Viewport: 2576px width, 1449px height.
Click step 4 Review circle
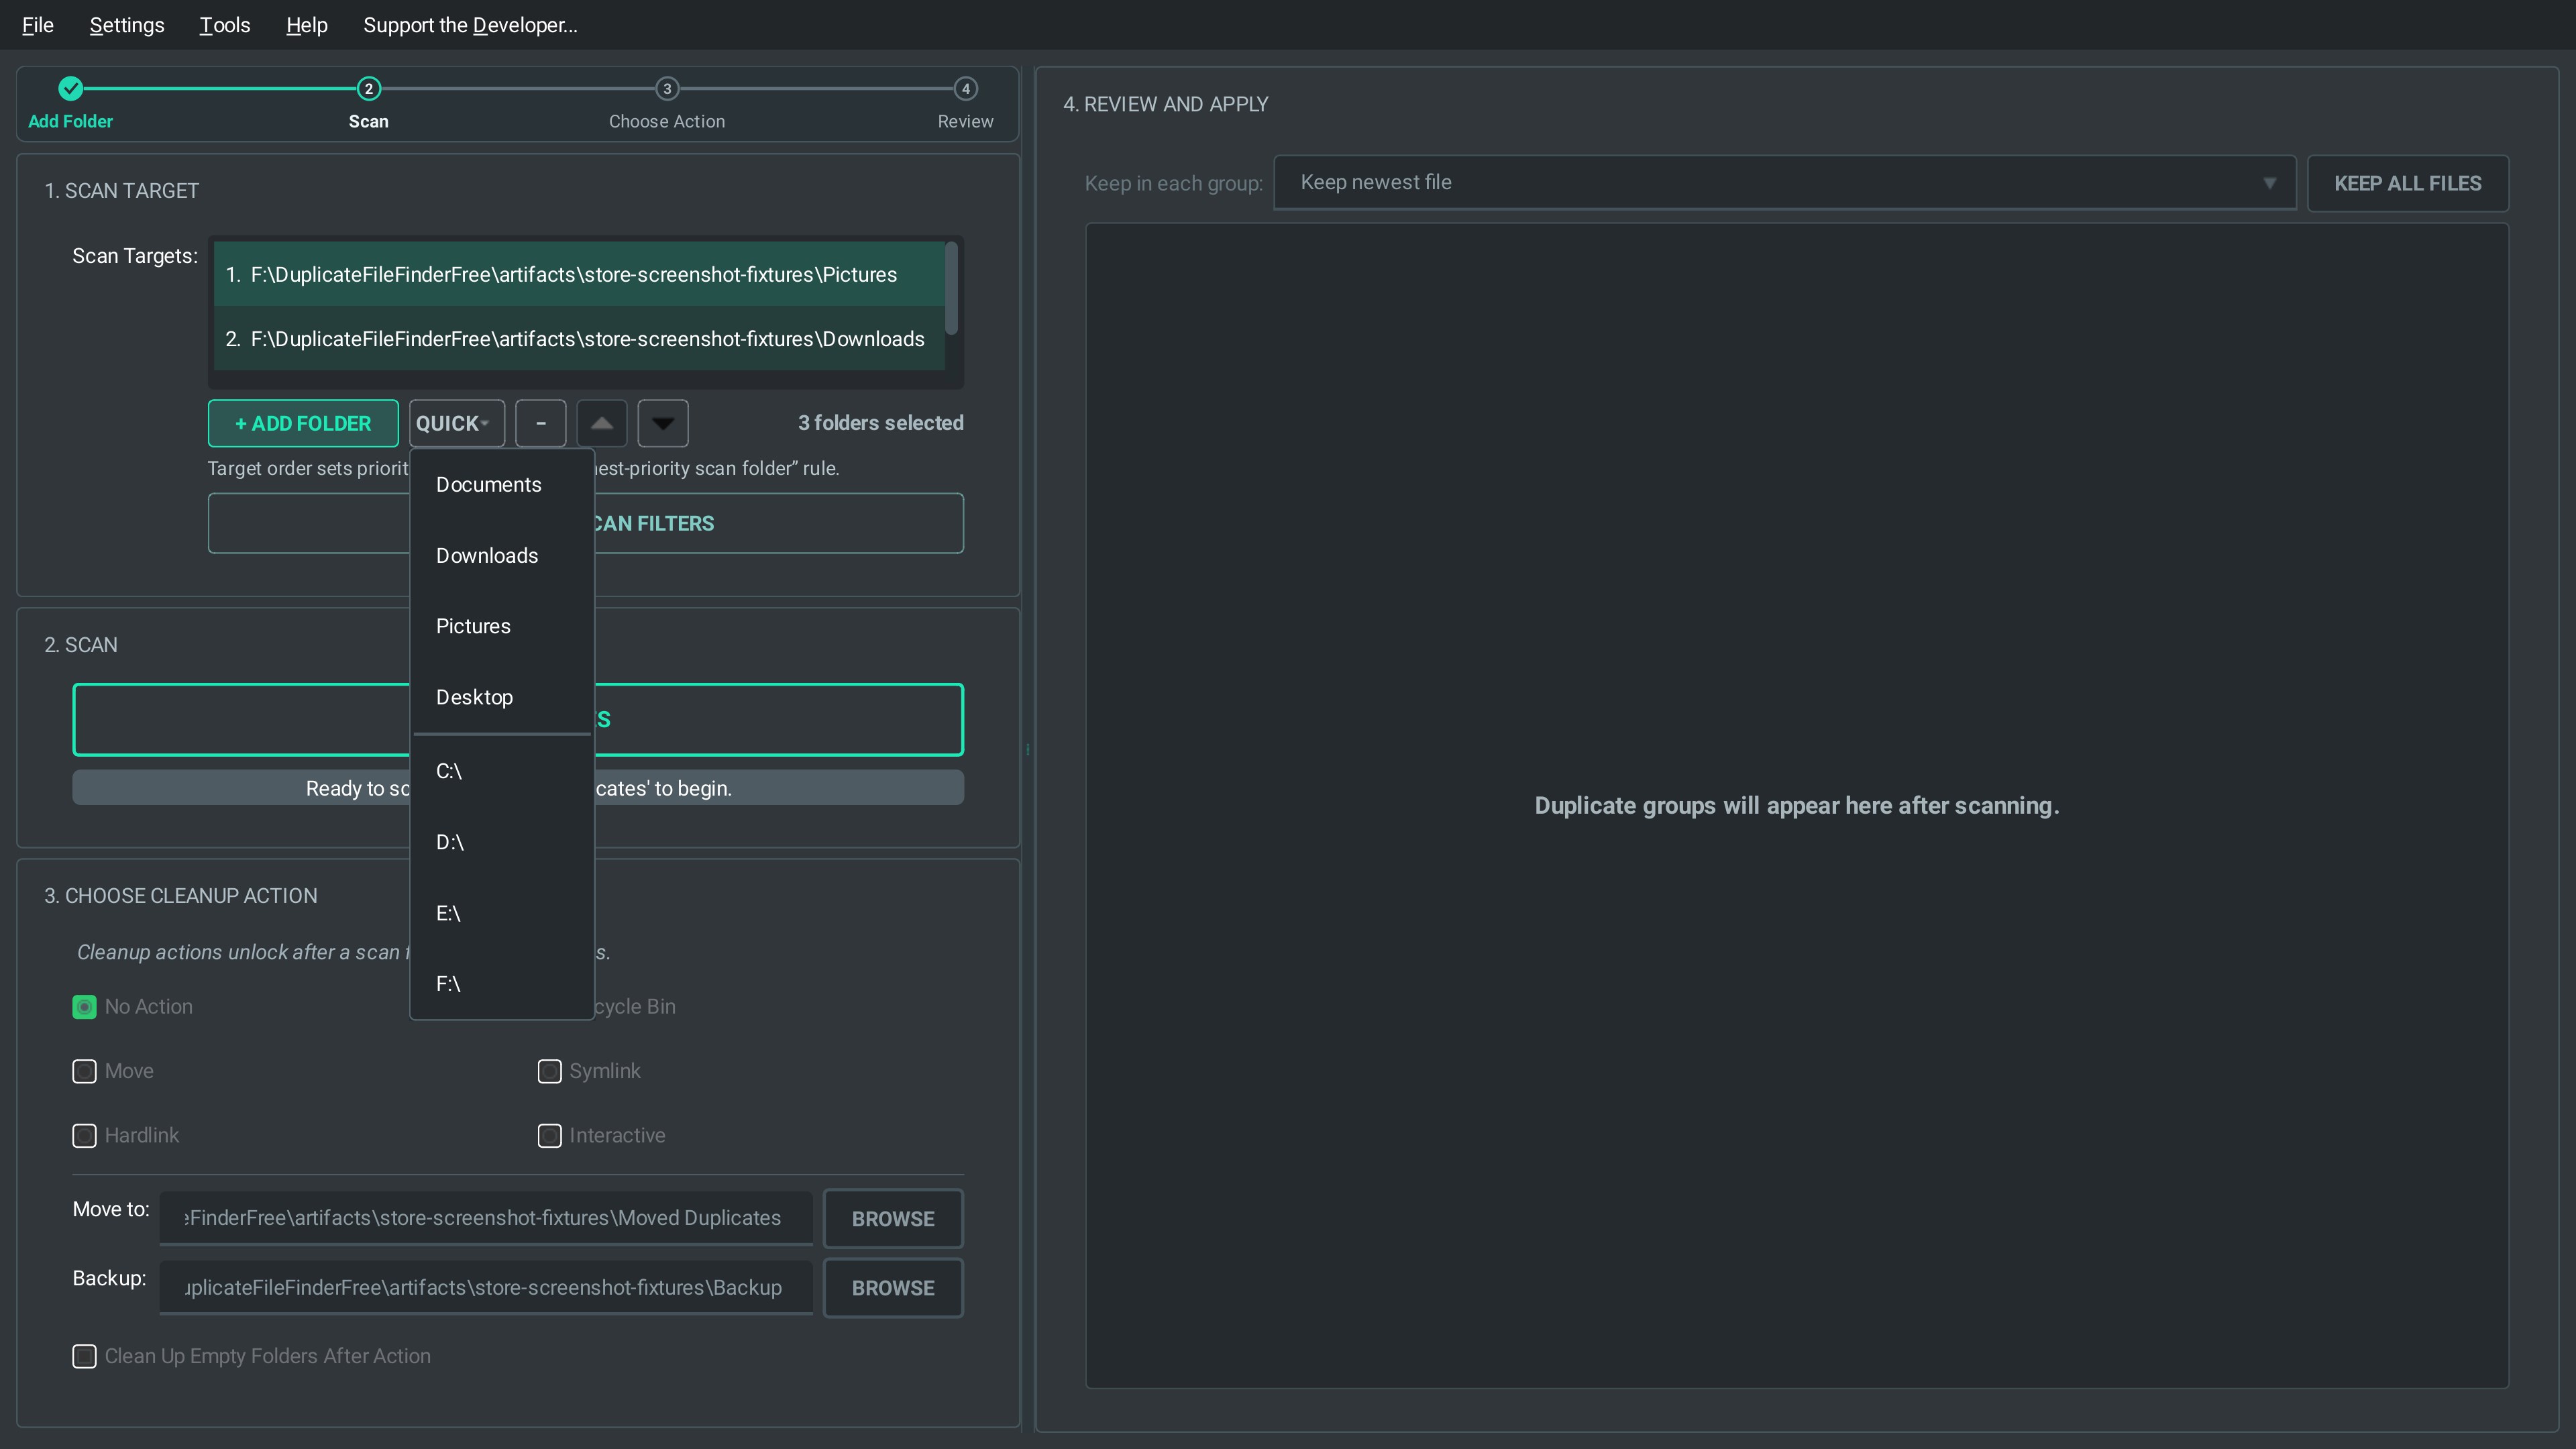[965, 89]
